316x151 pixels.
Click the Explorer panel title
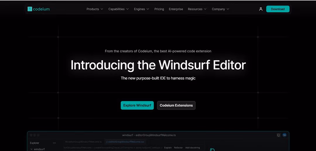pyautogui.click(x=35, y=143)
